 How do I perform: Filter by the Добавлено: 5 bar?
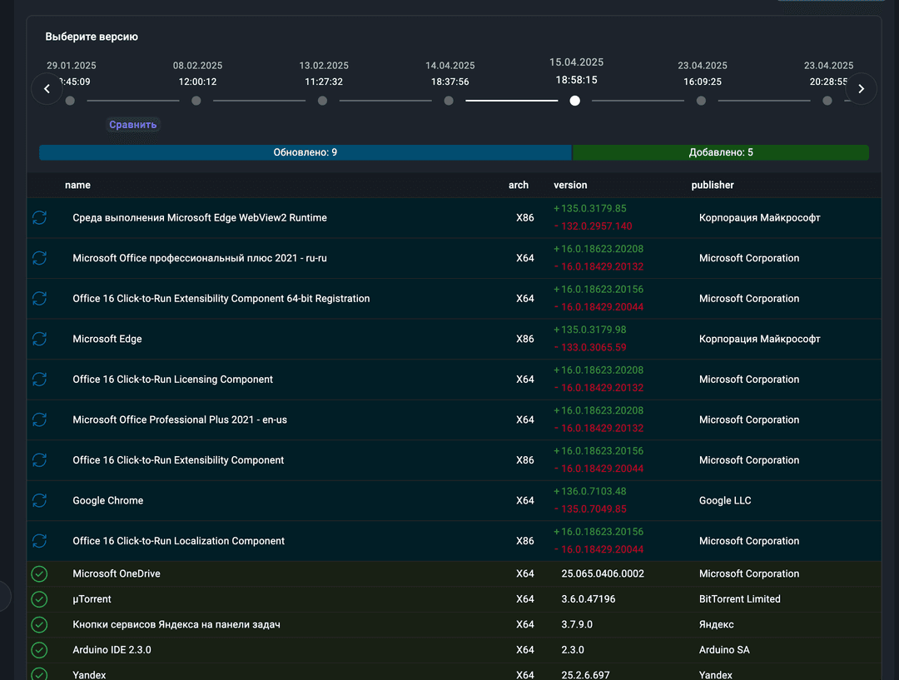(720, 152)
